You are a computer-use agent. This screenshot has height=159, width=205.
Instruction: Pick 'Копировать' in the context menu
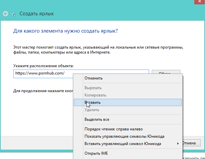[95, 95]
